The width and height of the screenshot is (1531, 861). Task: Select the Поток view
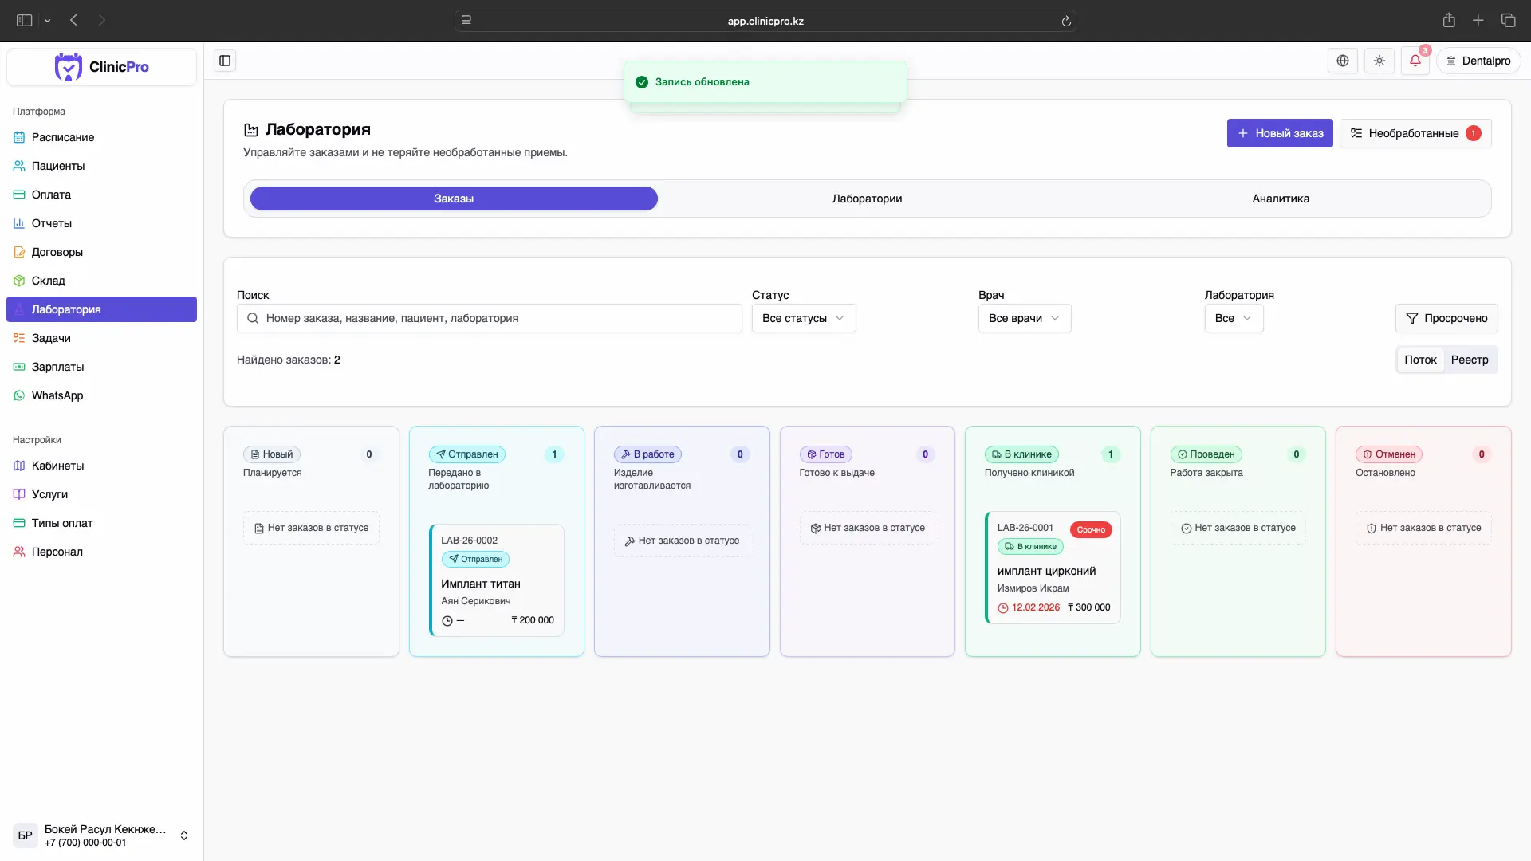coord(1420,360)
